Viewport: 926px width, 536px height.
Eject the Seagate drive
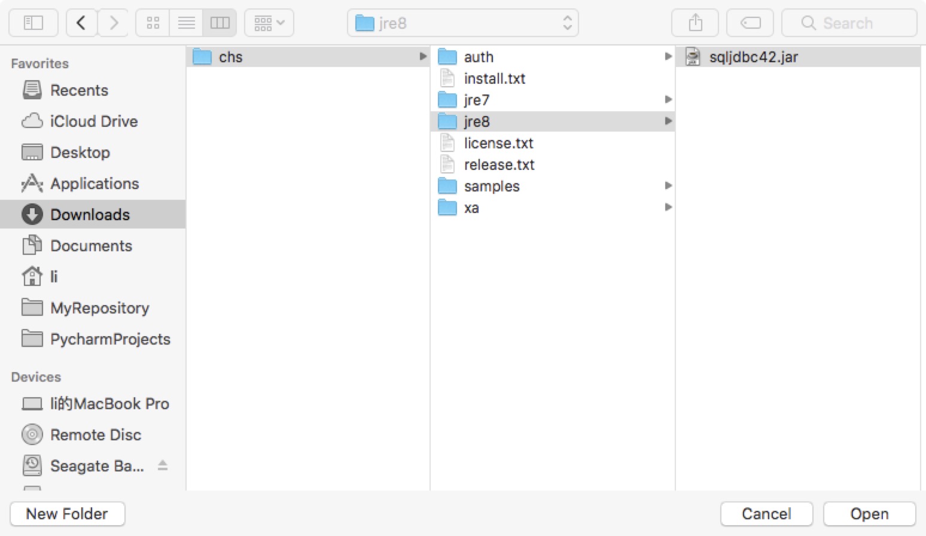(x=162, y=465)
